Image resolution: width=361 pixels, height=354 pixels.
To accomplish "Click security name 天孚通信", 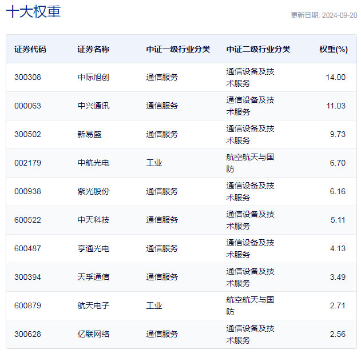I will pos(93,277).
